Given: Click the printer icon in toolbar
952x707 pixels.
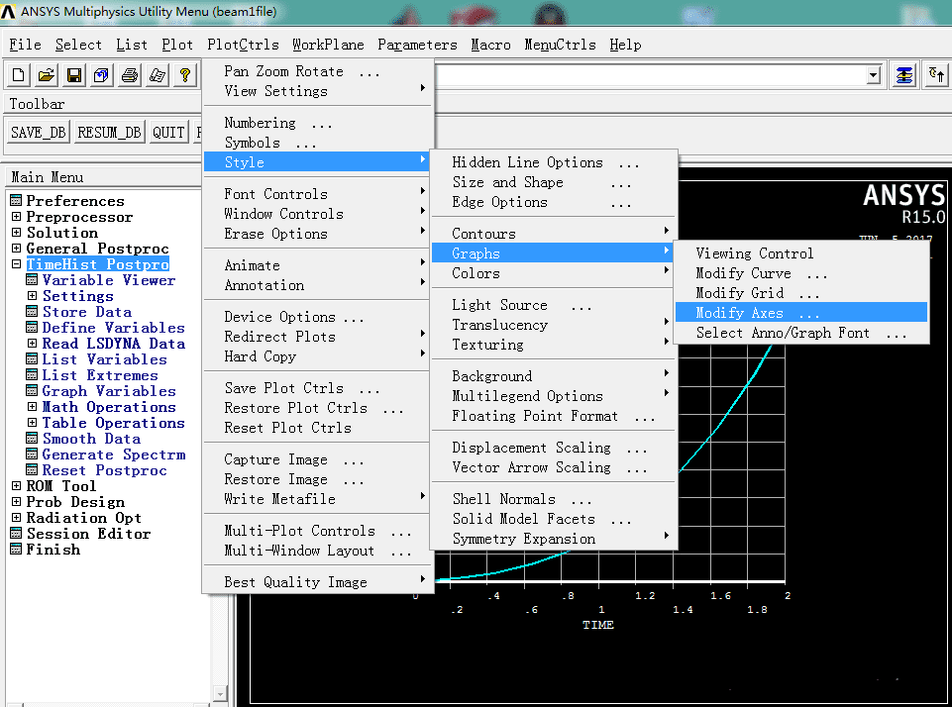Looking at the screenshot, I should coord(130,75).
